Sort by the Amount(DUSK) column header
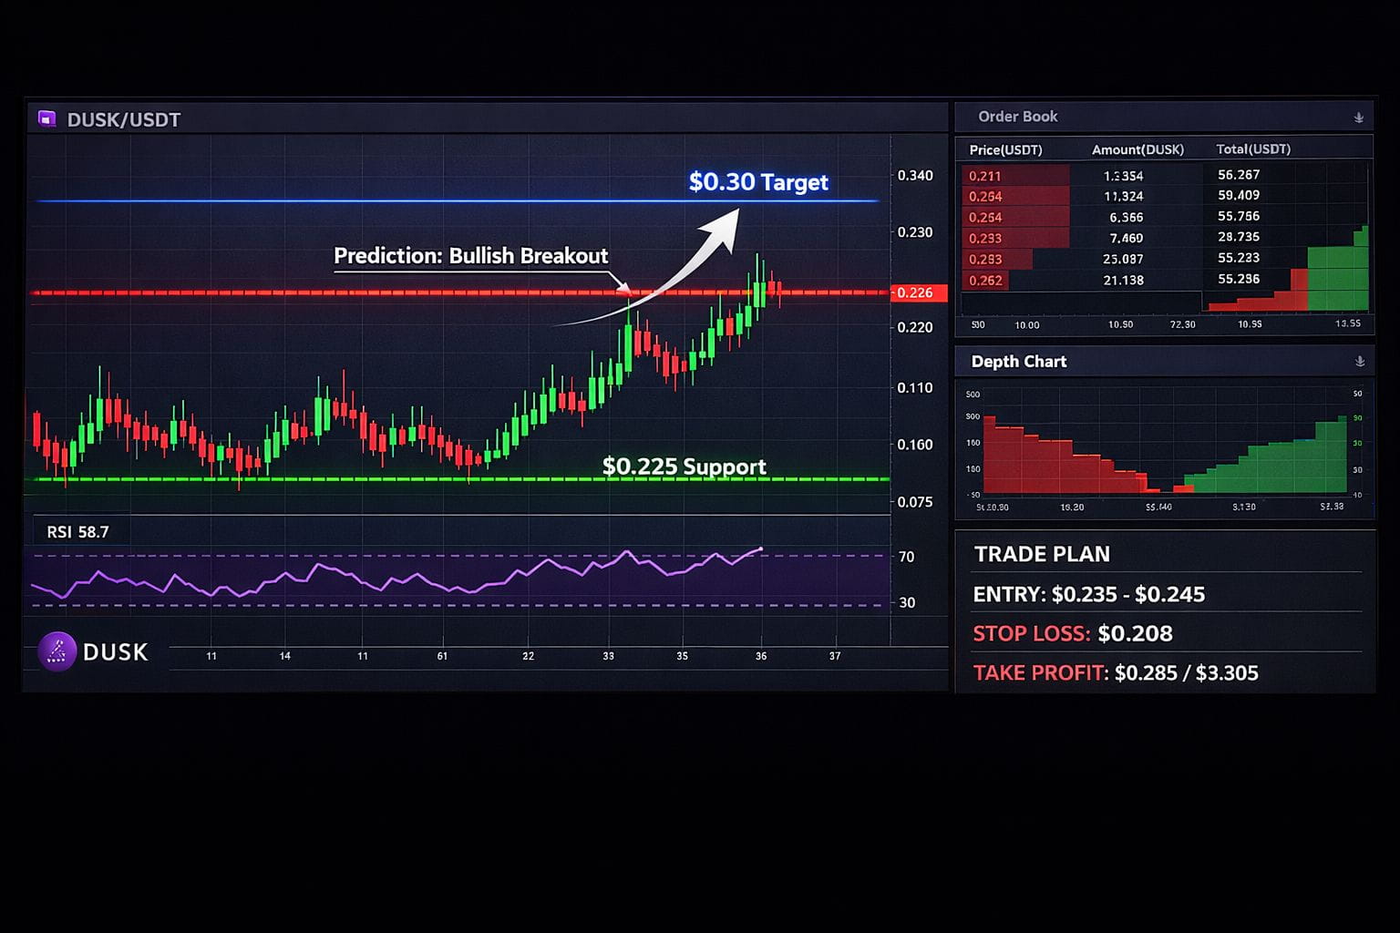 [1137, 149]
